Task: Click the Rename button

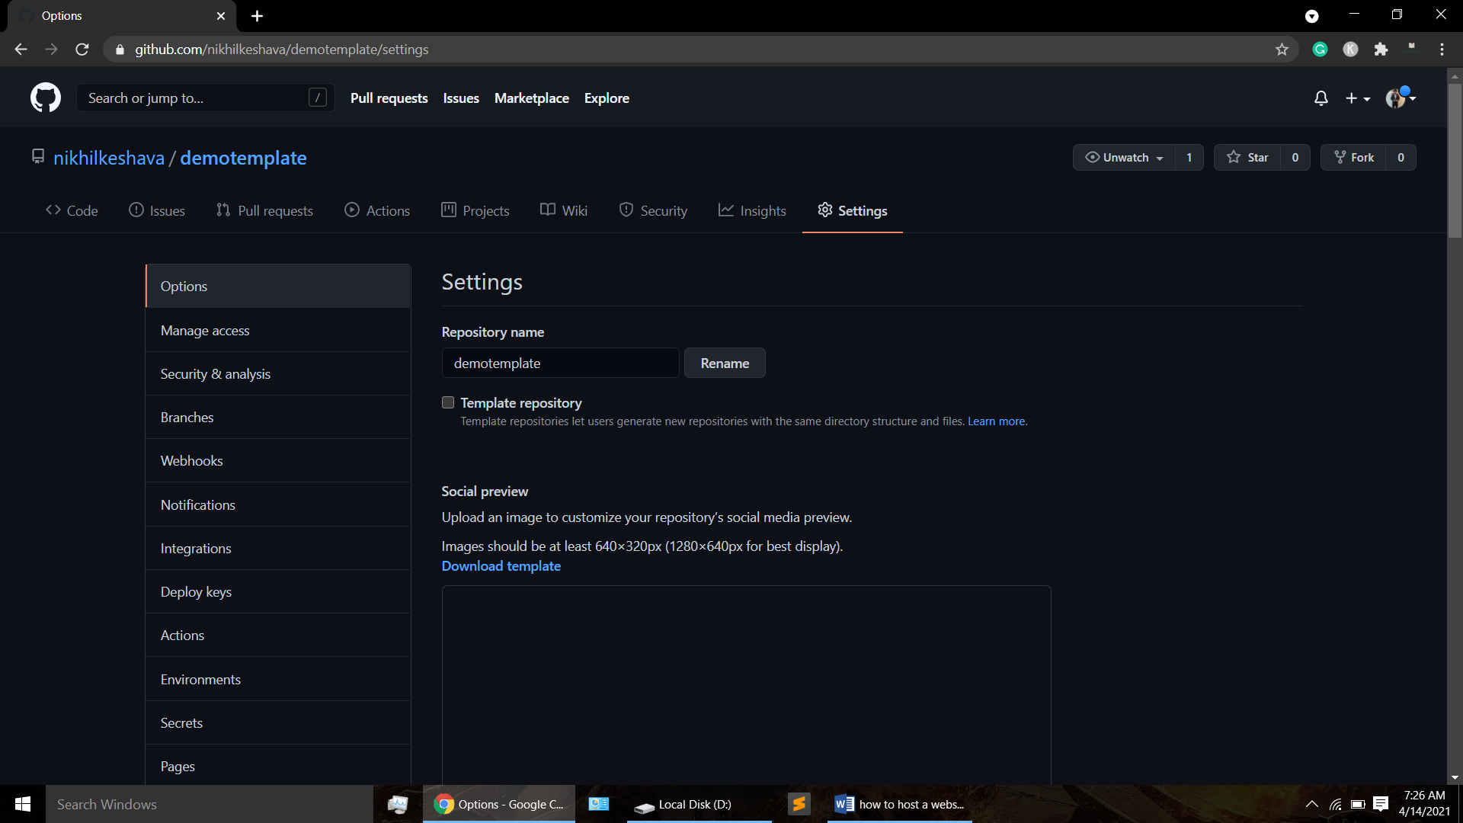Action: 725,363
